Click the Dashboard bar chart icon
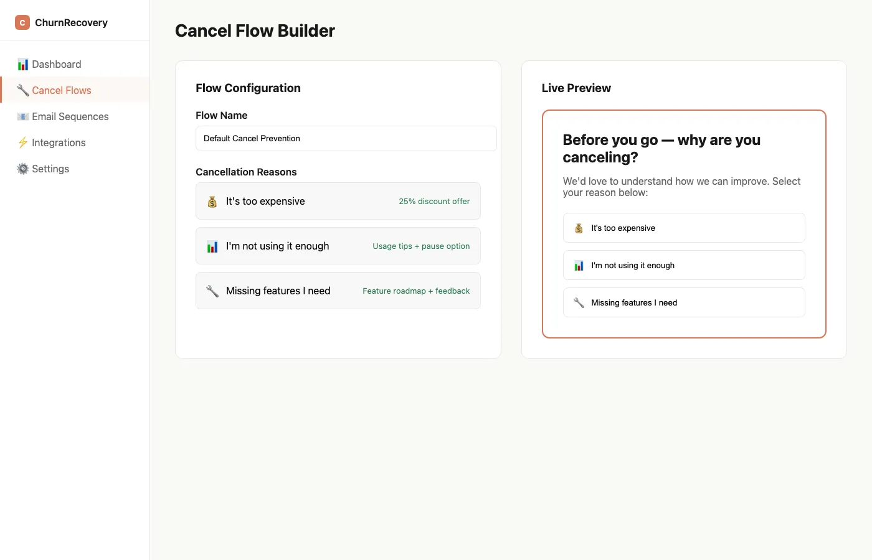This screenshot has width=872, height=560. (23, 65)
